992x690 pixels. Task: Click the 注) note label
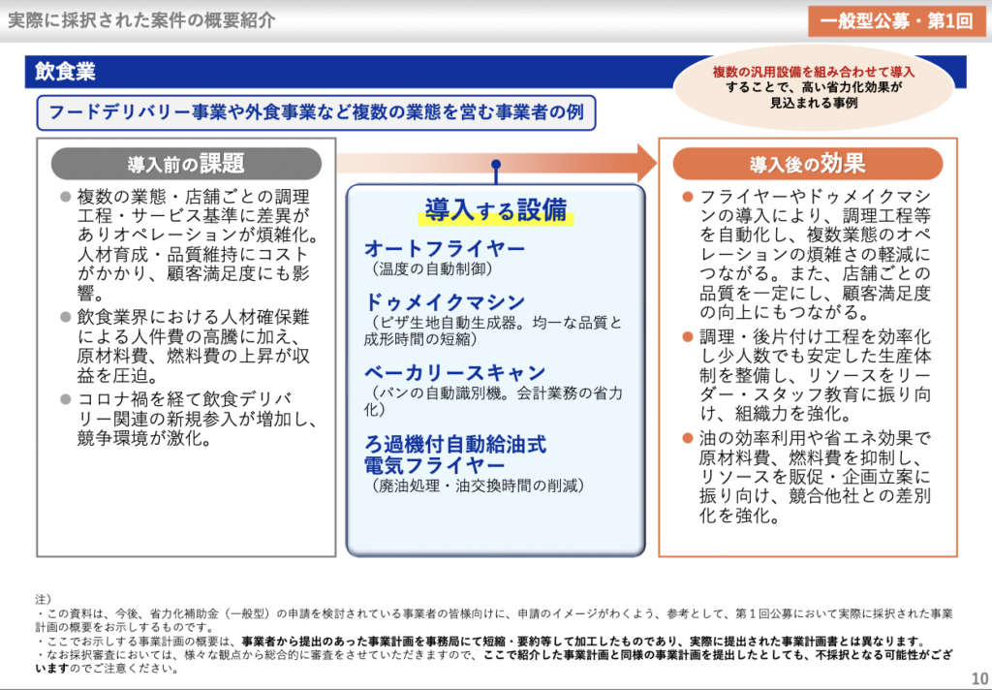(x=43, y=599)
